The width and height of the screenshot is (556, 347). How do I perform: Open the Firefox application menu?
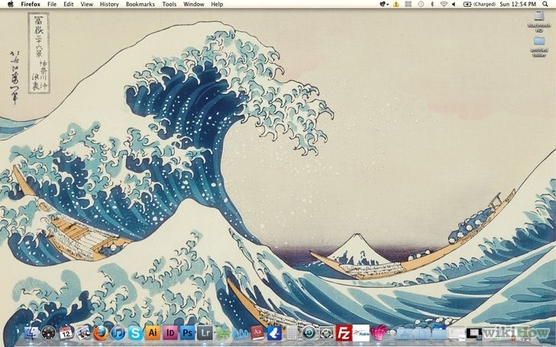(x=31, y=5)
